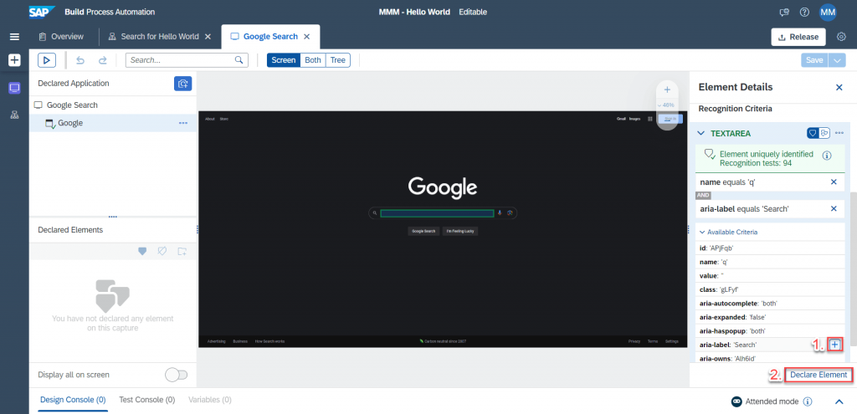Select id: 'APjFqb' criterion row

pos(770,248)
